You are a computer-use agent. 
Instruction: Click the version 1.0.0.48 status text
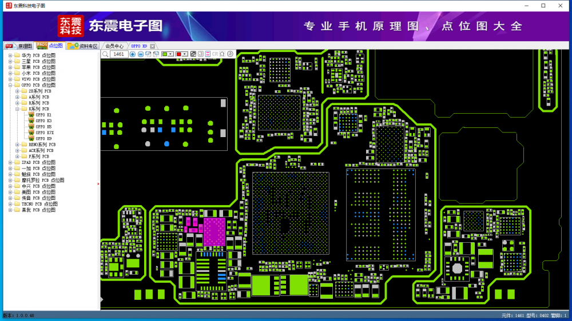coord(19,315)
